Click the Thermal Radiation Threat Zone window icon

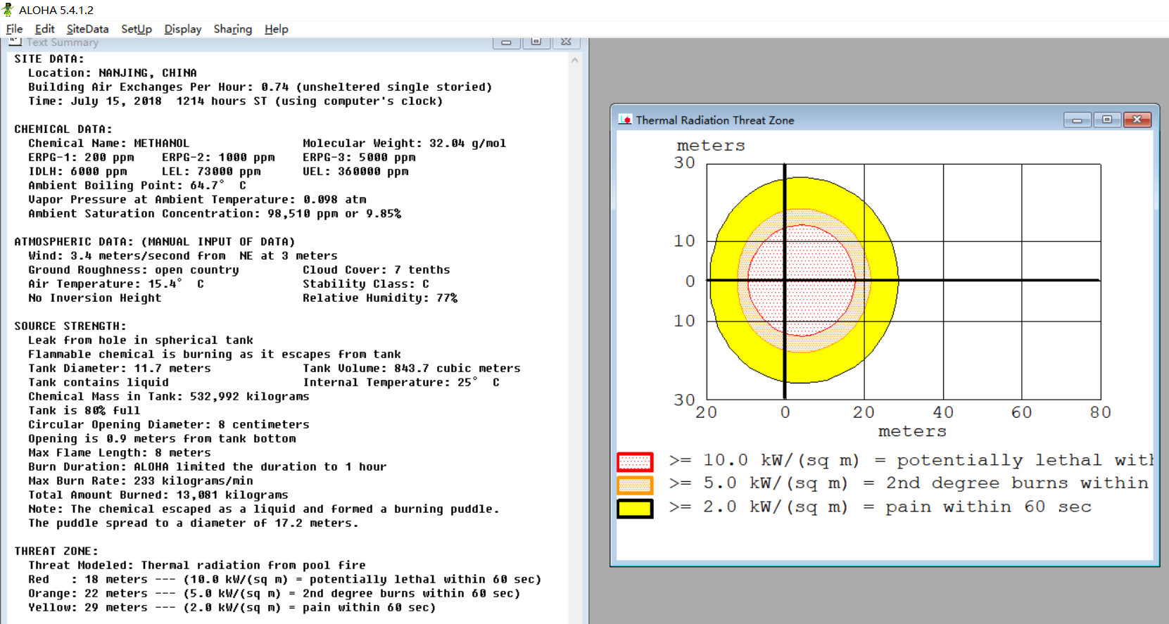click(625, 120)
